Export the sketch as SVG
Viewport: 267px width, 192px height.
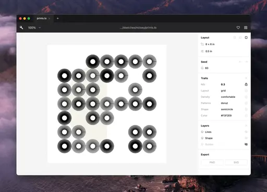pyautogui.click(x=236, y=162)
